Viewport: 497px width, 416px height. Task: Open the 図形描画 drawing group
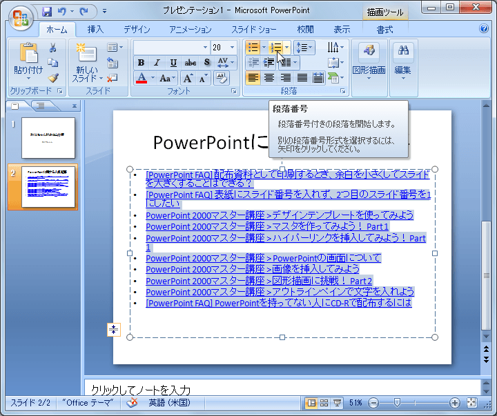pos(369,62)
